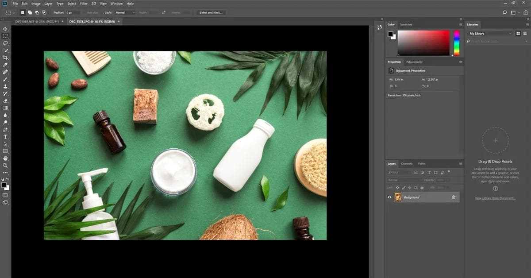Pick a color in the Color field
This screenshot has width=531, height=278.
[423, 43]
